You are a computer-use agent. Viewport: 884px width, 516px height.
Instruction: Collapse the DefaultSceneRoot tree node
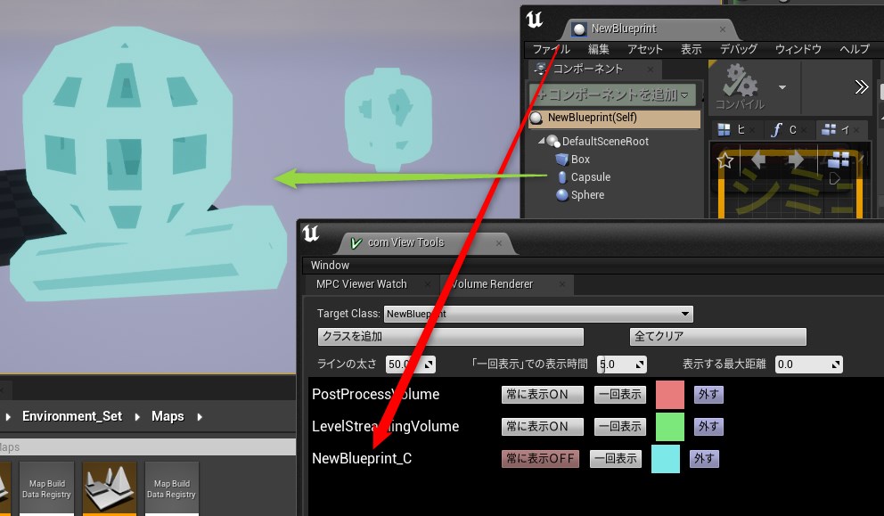(541, 142)
